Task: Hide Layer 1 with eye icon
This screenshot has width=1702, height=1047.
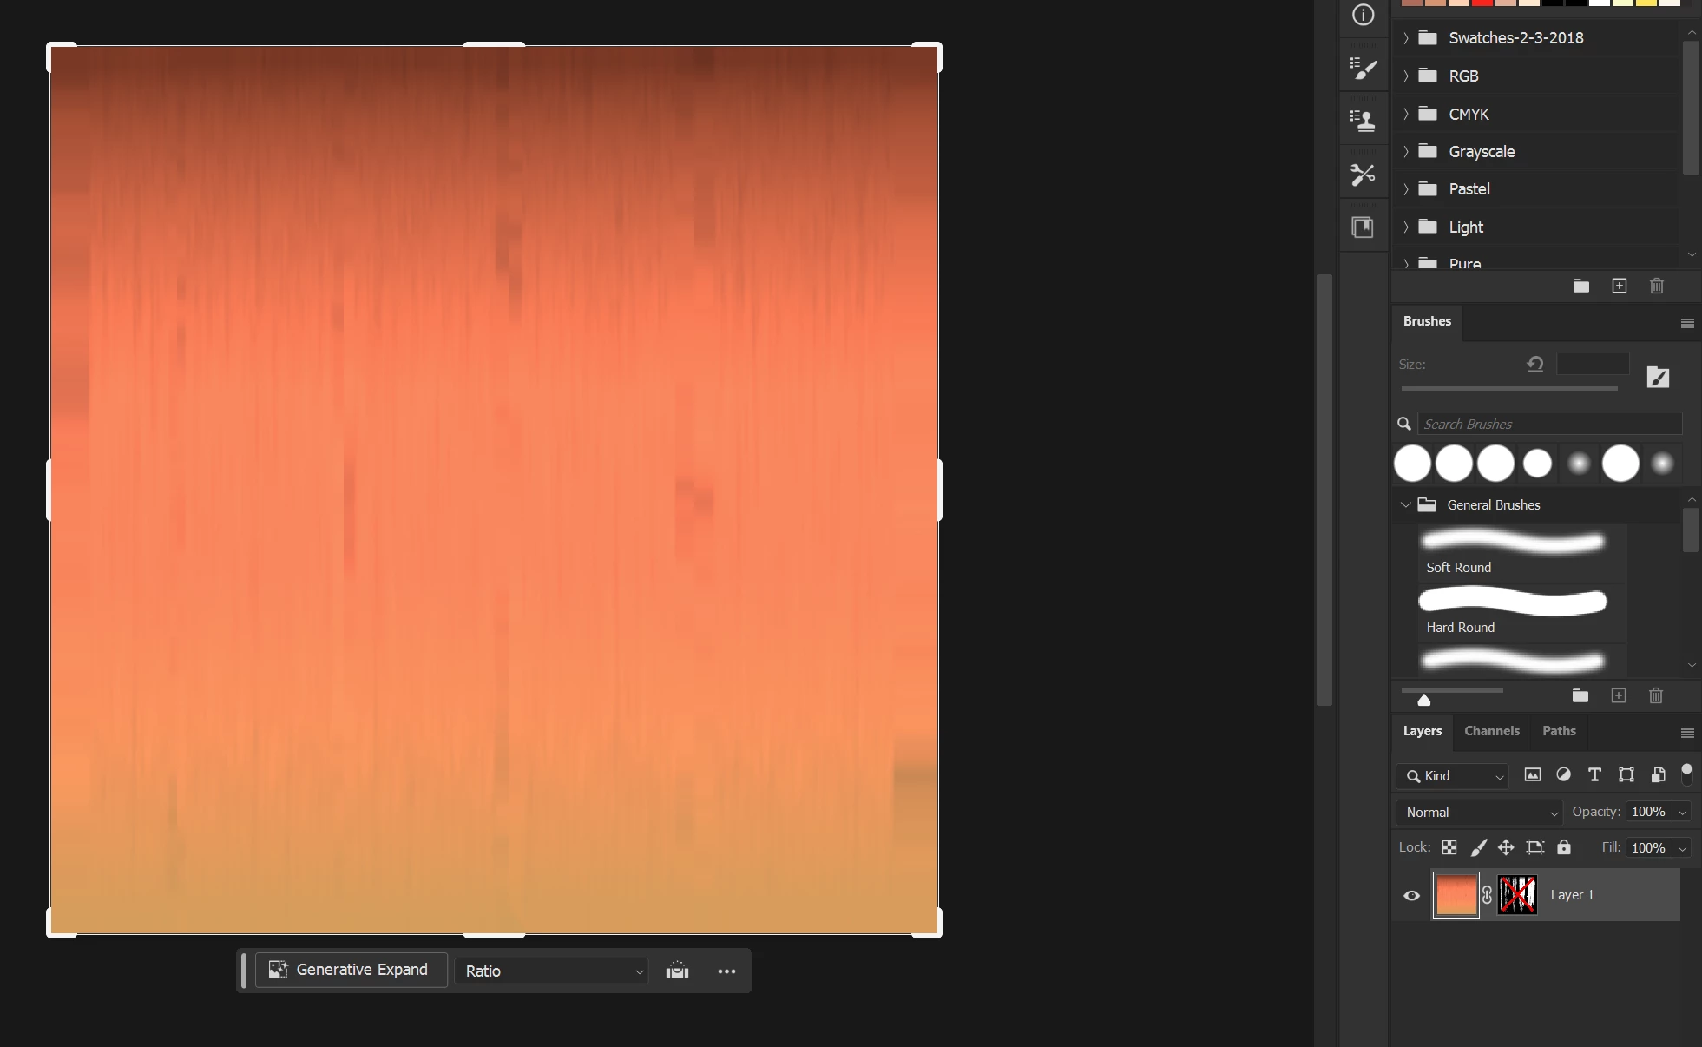Action: coord(1411,895)
